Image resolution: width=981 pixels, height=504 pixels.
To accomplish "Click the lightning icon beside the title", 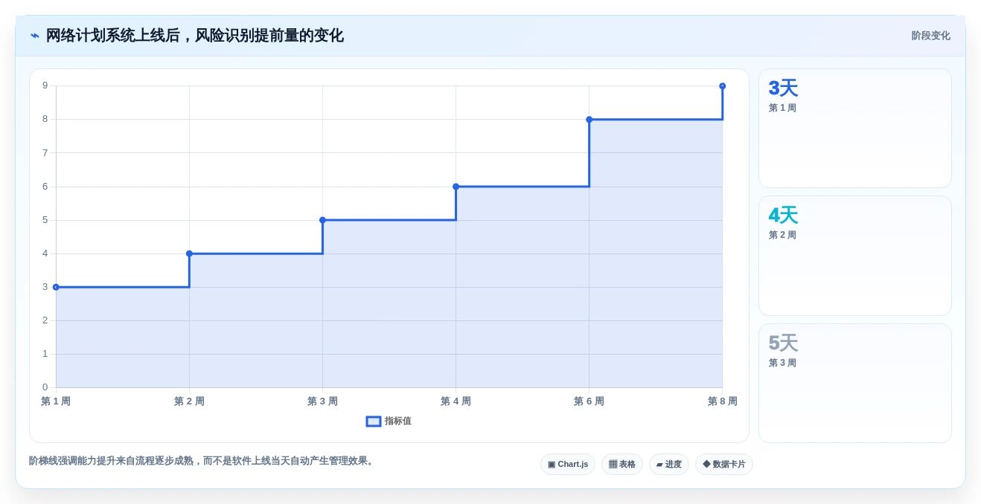I will 35,36.
